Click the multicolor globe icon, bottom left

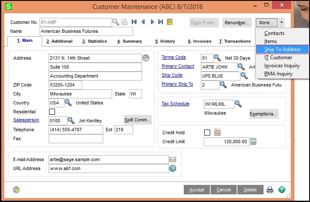tap(16, 190)
